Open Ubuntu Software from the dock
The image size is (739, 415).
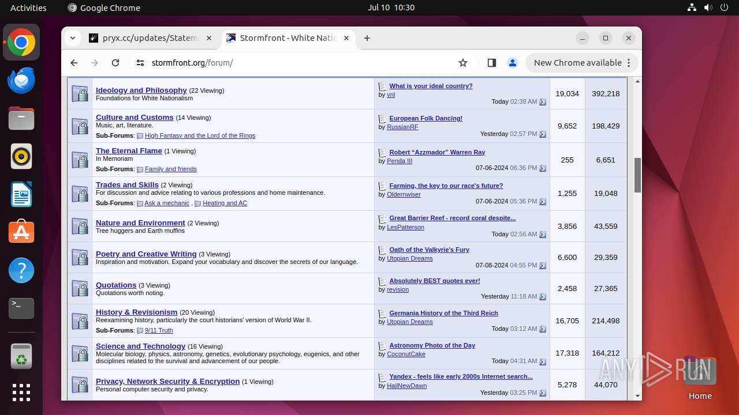coord(21,232)
